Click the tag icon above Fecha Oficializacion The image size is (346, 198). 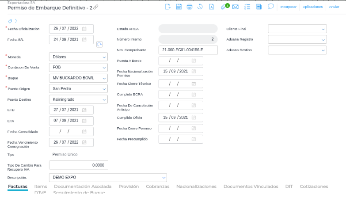click(10, 20)
